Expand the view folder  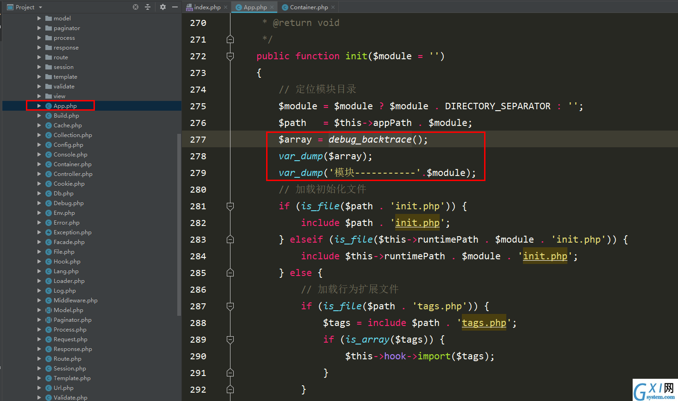39,96
